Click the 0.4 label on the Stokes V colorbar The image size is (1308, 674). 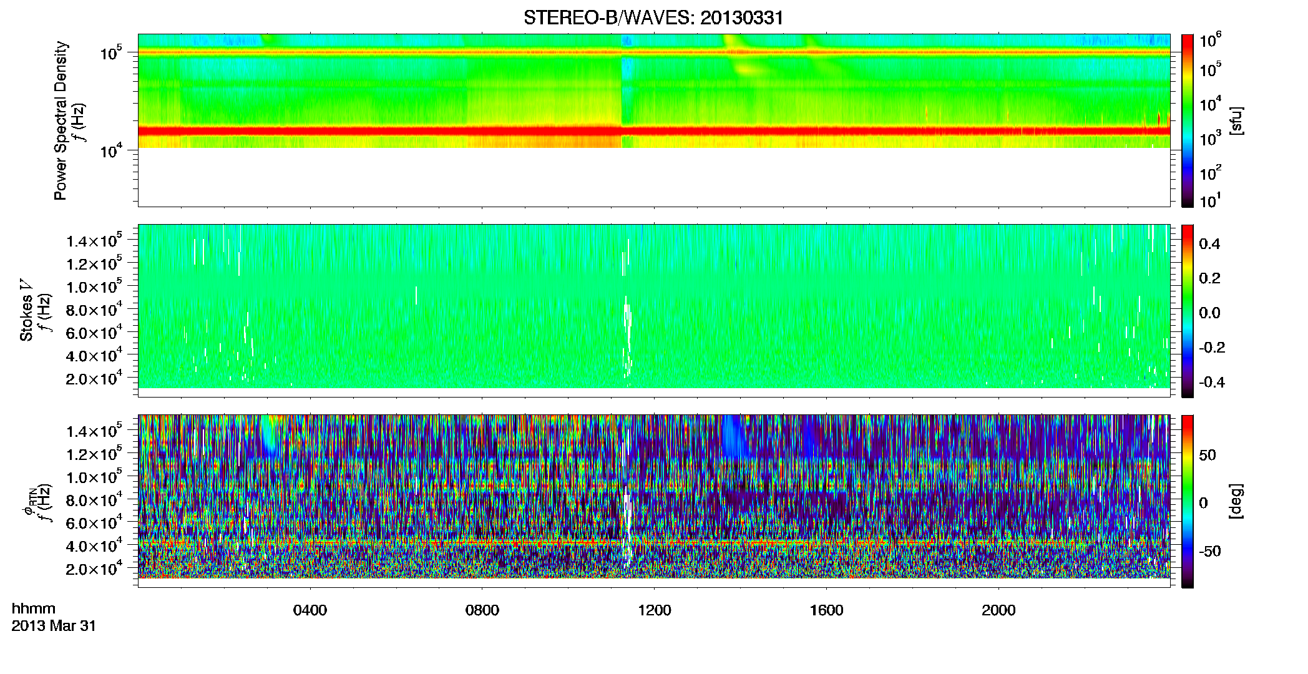coord(1209,244)
